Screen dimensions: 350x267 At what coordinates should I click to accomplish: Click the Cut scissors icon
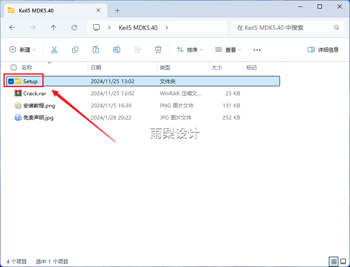[54, 50]
